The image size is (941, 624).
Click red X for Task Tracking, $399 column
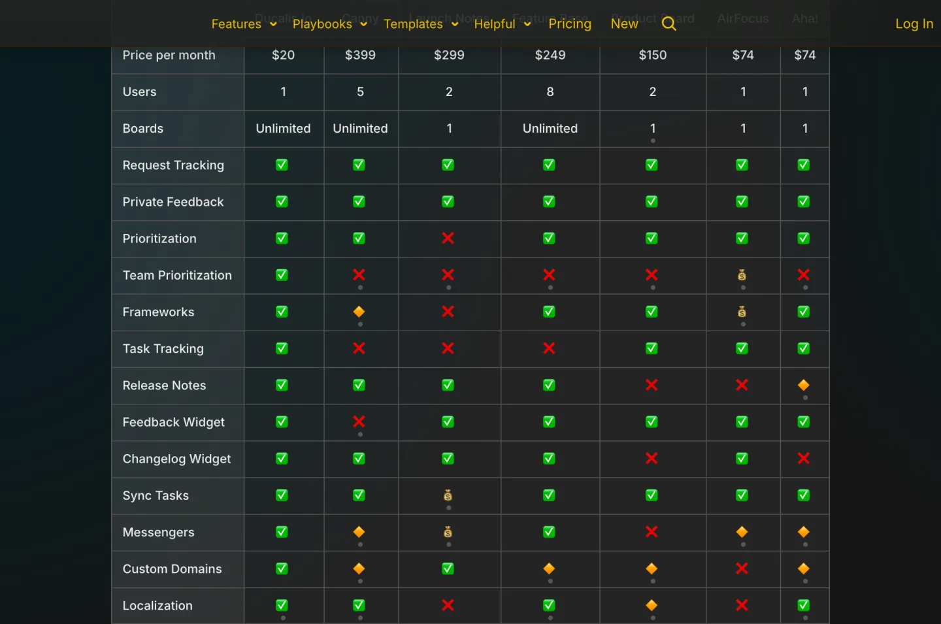point(359,348)
